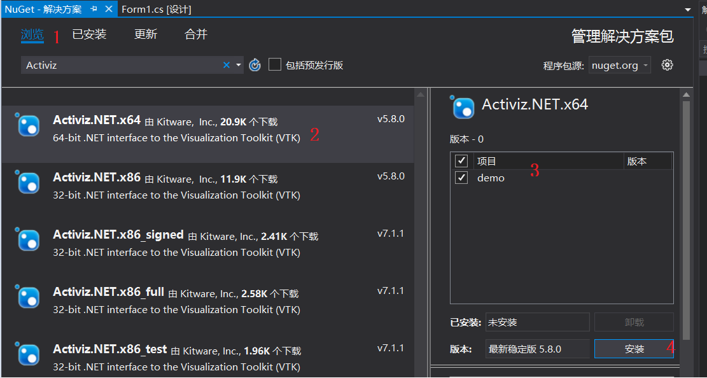The height and width of the screenshot is (378, 707).
Task: Select Activiz.NET.x86_test package title
Action: pyautogui.click(x=110, y=349)
